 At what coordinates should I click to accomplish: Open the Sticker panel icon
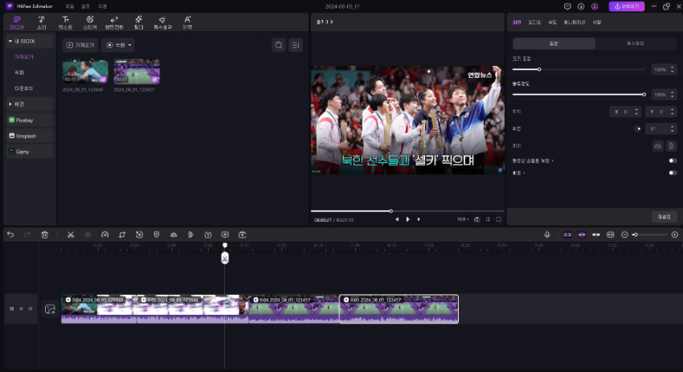(x=90, y=21)
